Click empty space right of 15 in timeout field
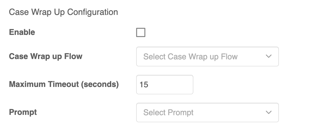This screenshot has width=327, height=132. pos(174,84)
